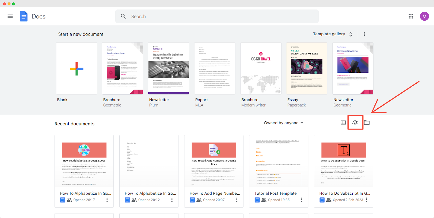Click the Docs file icon beside Opened 2 Feb 2023

coord(322,200)
